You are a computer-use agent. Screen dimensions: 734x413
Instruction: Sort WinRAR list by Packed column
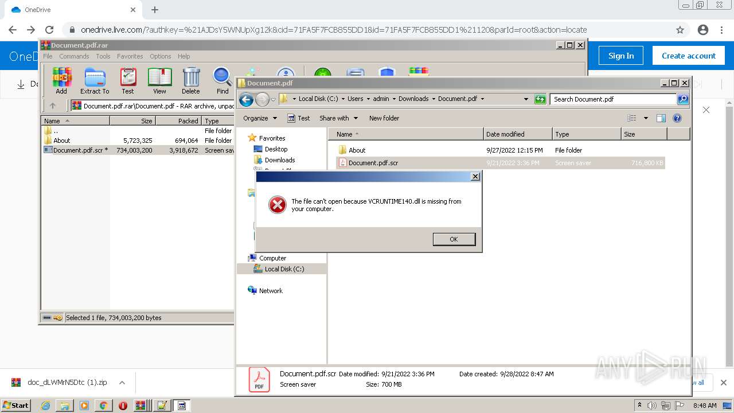coord(178,121)
